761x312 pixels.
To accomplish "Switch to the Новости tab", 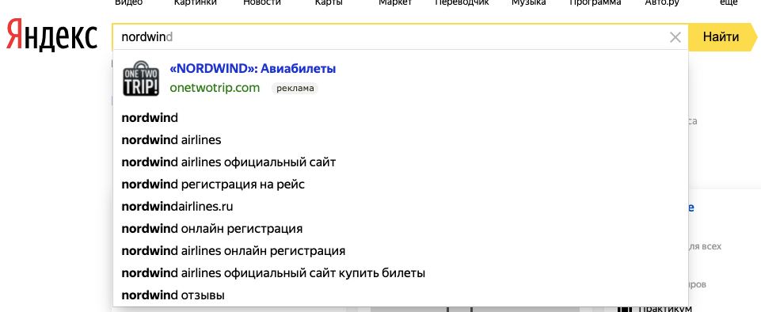I will tap(262, 3).
